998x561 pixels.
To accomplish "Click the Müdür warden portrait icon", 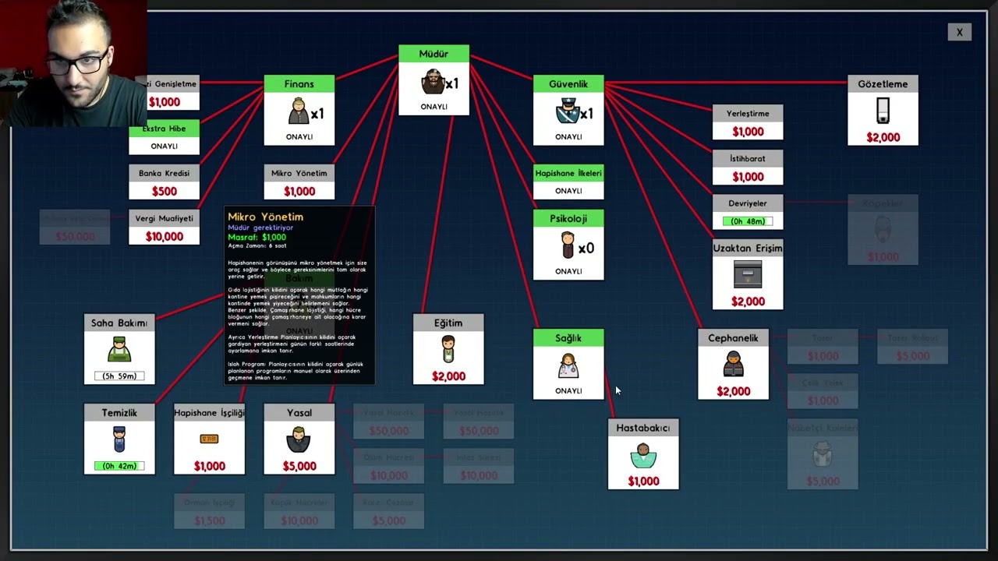I will point(431,82).
